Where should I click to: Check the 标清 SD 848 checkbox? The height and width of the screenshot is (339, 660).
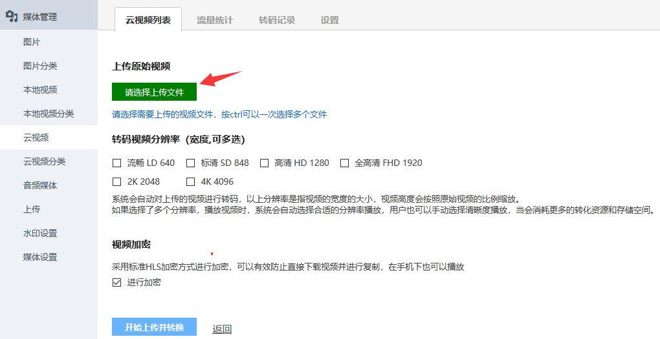[191, 163]
